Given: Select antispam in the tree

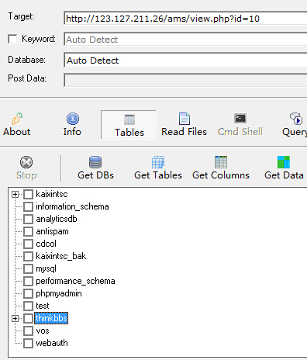Looking at the screenshot, I should coord(52,231).
